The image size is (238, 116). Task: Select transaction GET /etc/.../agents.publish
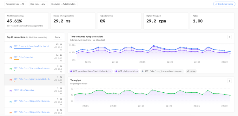(32, 79)
